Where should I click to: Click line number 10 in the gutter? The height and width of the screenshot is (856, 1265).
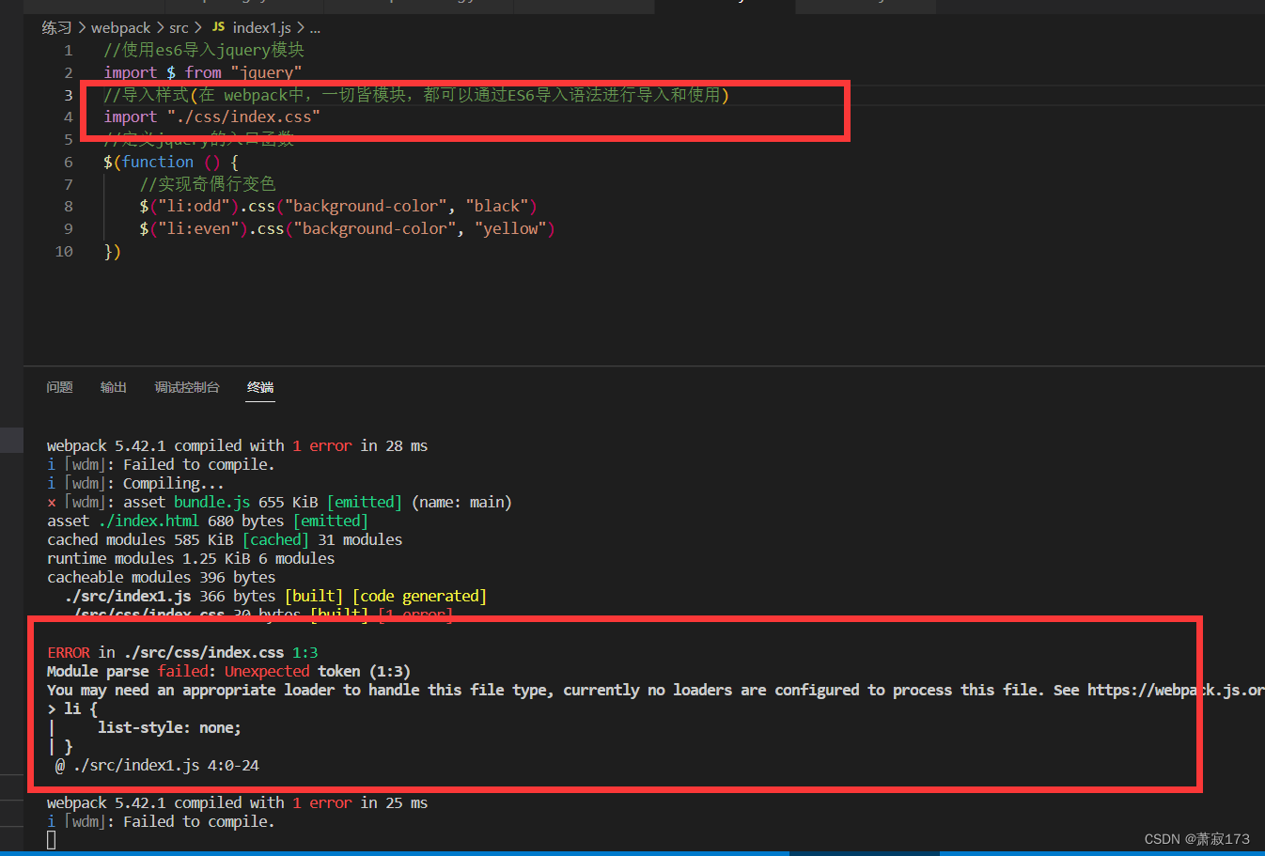coord(64,251)
